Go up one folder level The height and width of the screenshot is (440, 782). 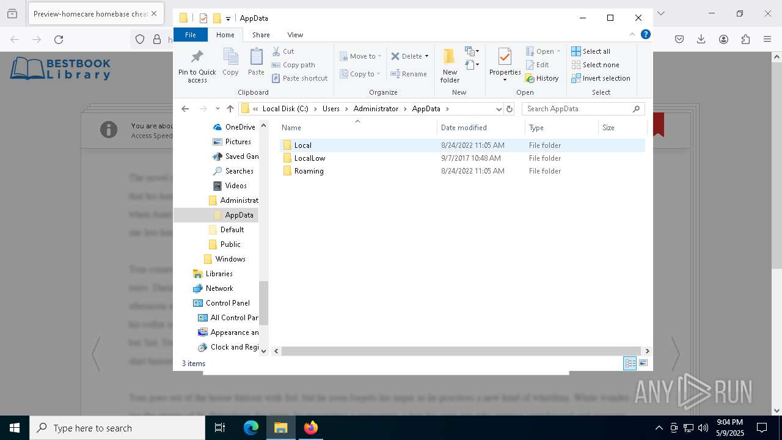point(230,109)
